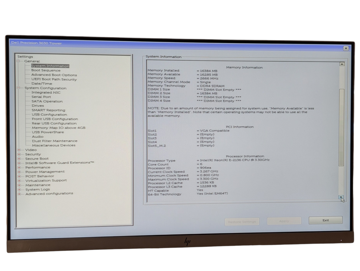This screenshot has width=360, height=271.
Task: Click the HT Capable label
Action: 158,190
